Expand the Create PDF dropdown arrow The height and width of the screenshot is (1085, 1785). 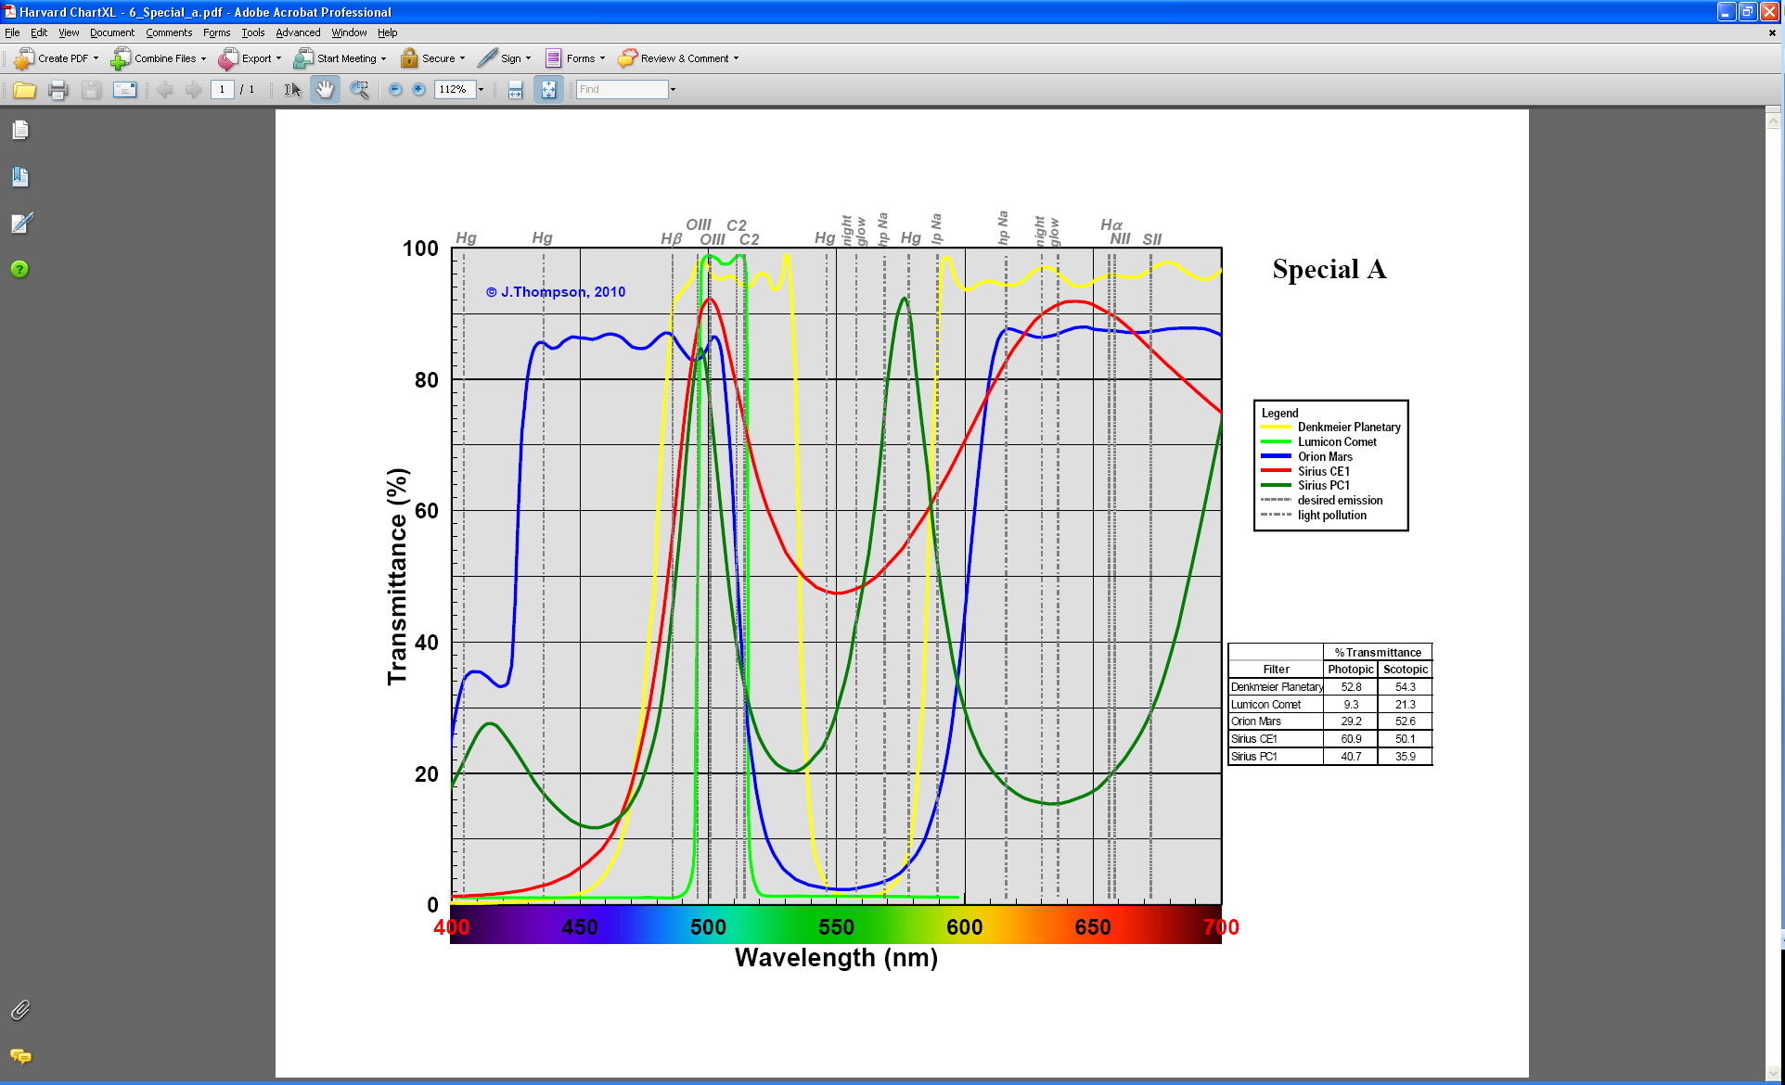(x=96, y=58)
